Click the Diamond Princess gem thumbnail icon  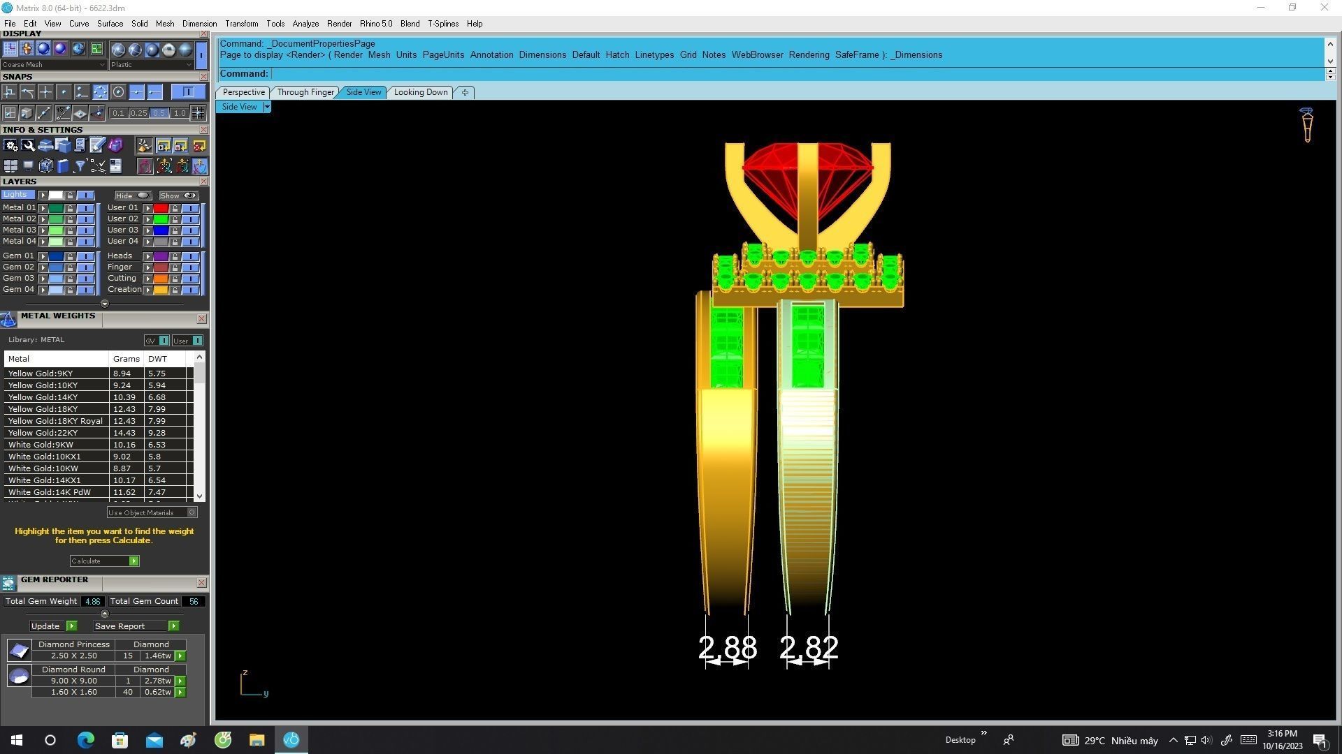click(19, 651)
